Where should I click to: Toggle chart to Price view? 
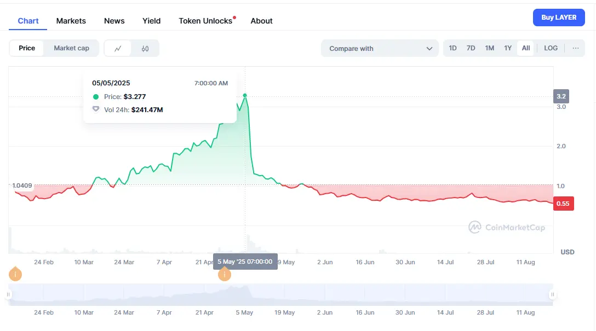coord(27,48)
